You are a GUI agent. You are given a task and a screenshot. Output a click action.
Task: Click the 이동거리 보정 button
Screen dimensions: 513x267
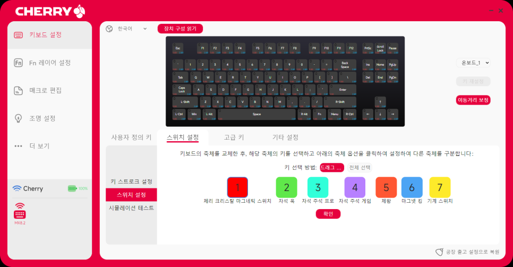(x=473, y=100)
